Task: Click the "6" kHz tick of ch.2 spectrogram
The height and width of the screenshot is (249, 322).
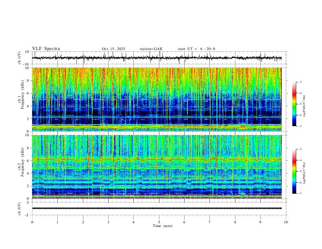Action: [x=28, y=161]
